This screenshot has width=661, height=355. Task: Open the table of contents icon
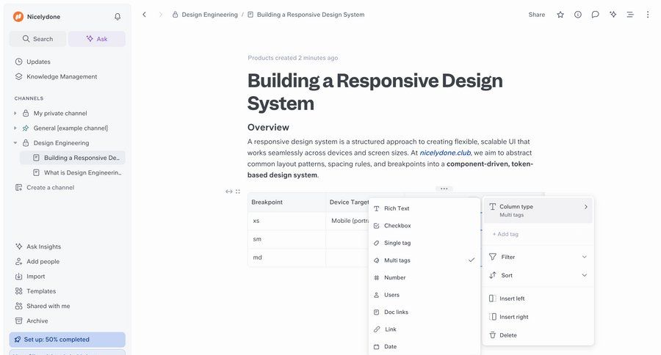tap(630, 15)
